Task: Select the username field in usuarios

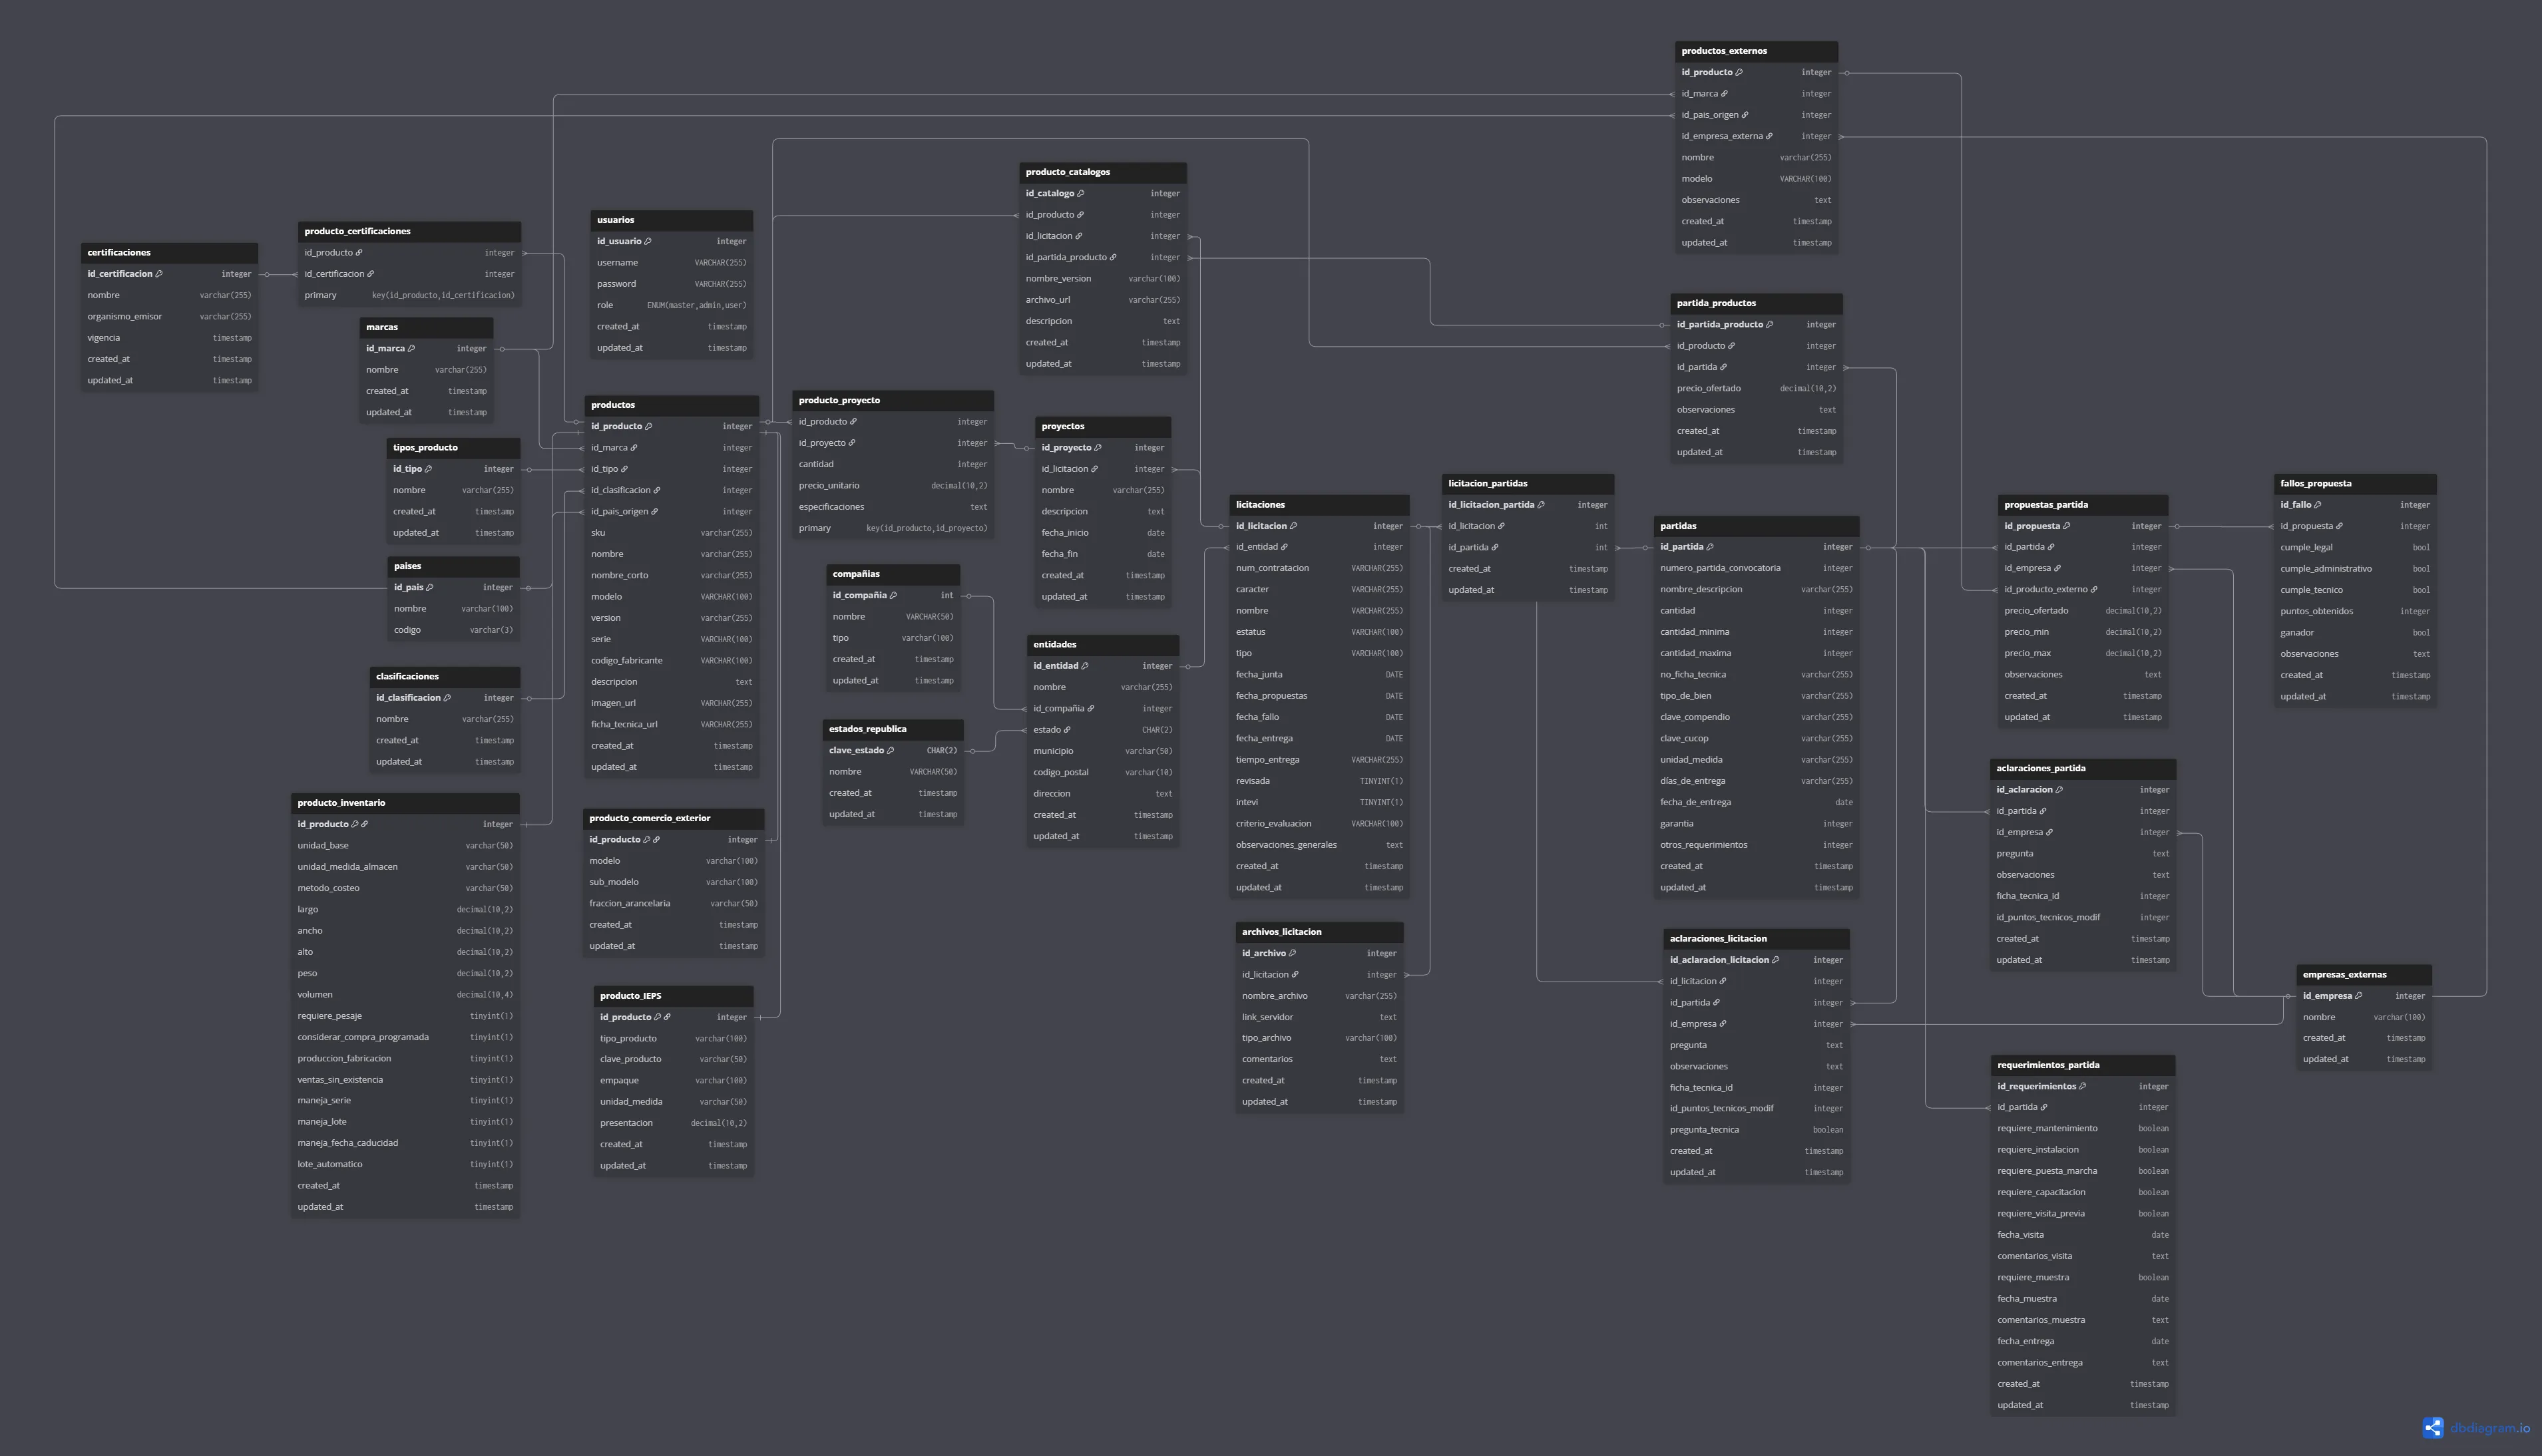Action: point(672,263)
